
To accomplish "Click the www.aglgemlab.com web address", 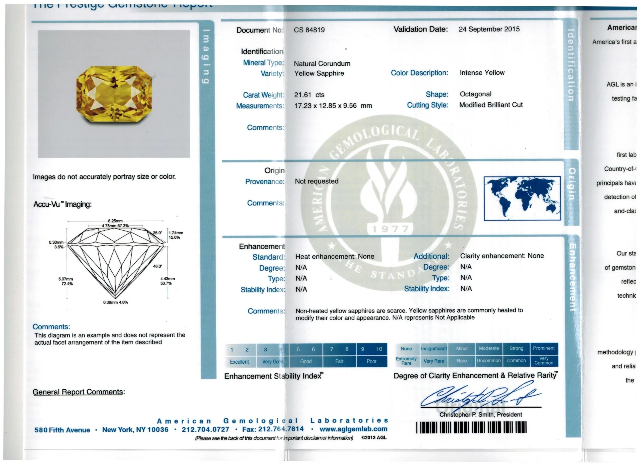I will click(353, 429).
